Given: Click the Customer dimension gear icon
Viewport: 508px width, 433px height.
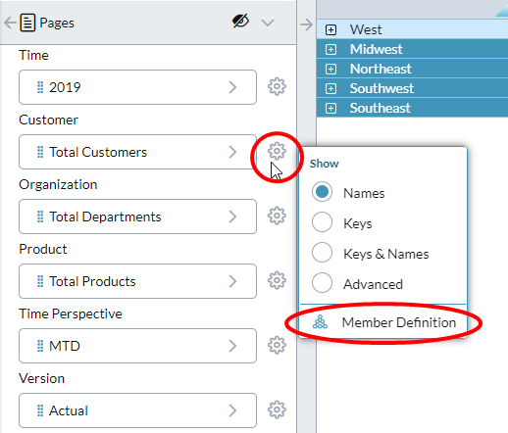Looking at the screenshot, I should coord(277,151).
